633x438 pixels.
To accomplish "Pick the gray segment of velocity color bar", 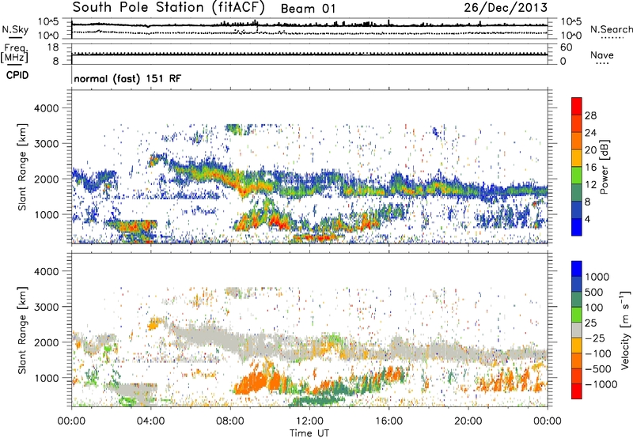I will [x=577, y=330].
